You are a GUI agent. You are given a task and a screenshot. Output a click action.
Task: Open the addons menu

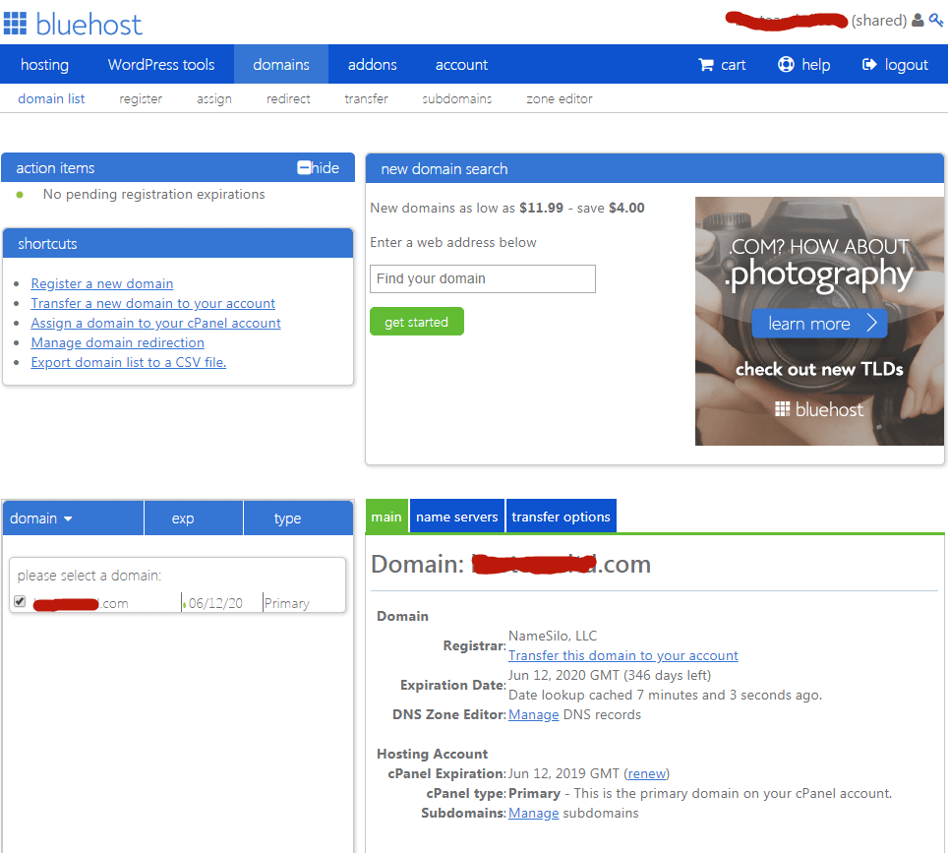pos(373,64)
